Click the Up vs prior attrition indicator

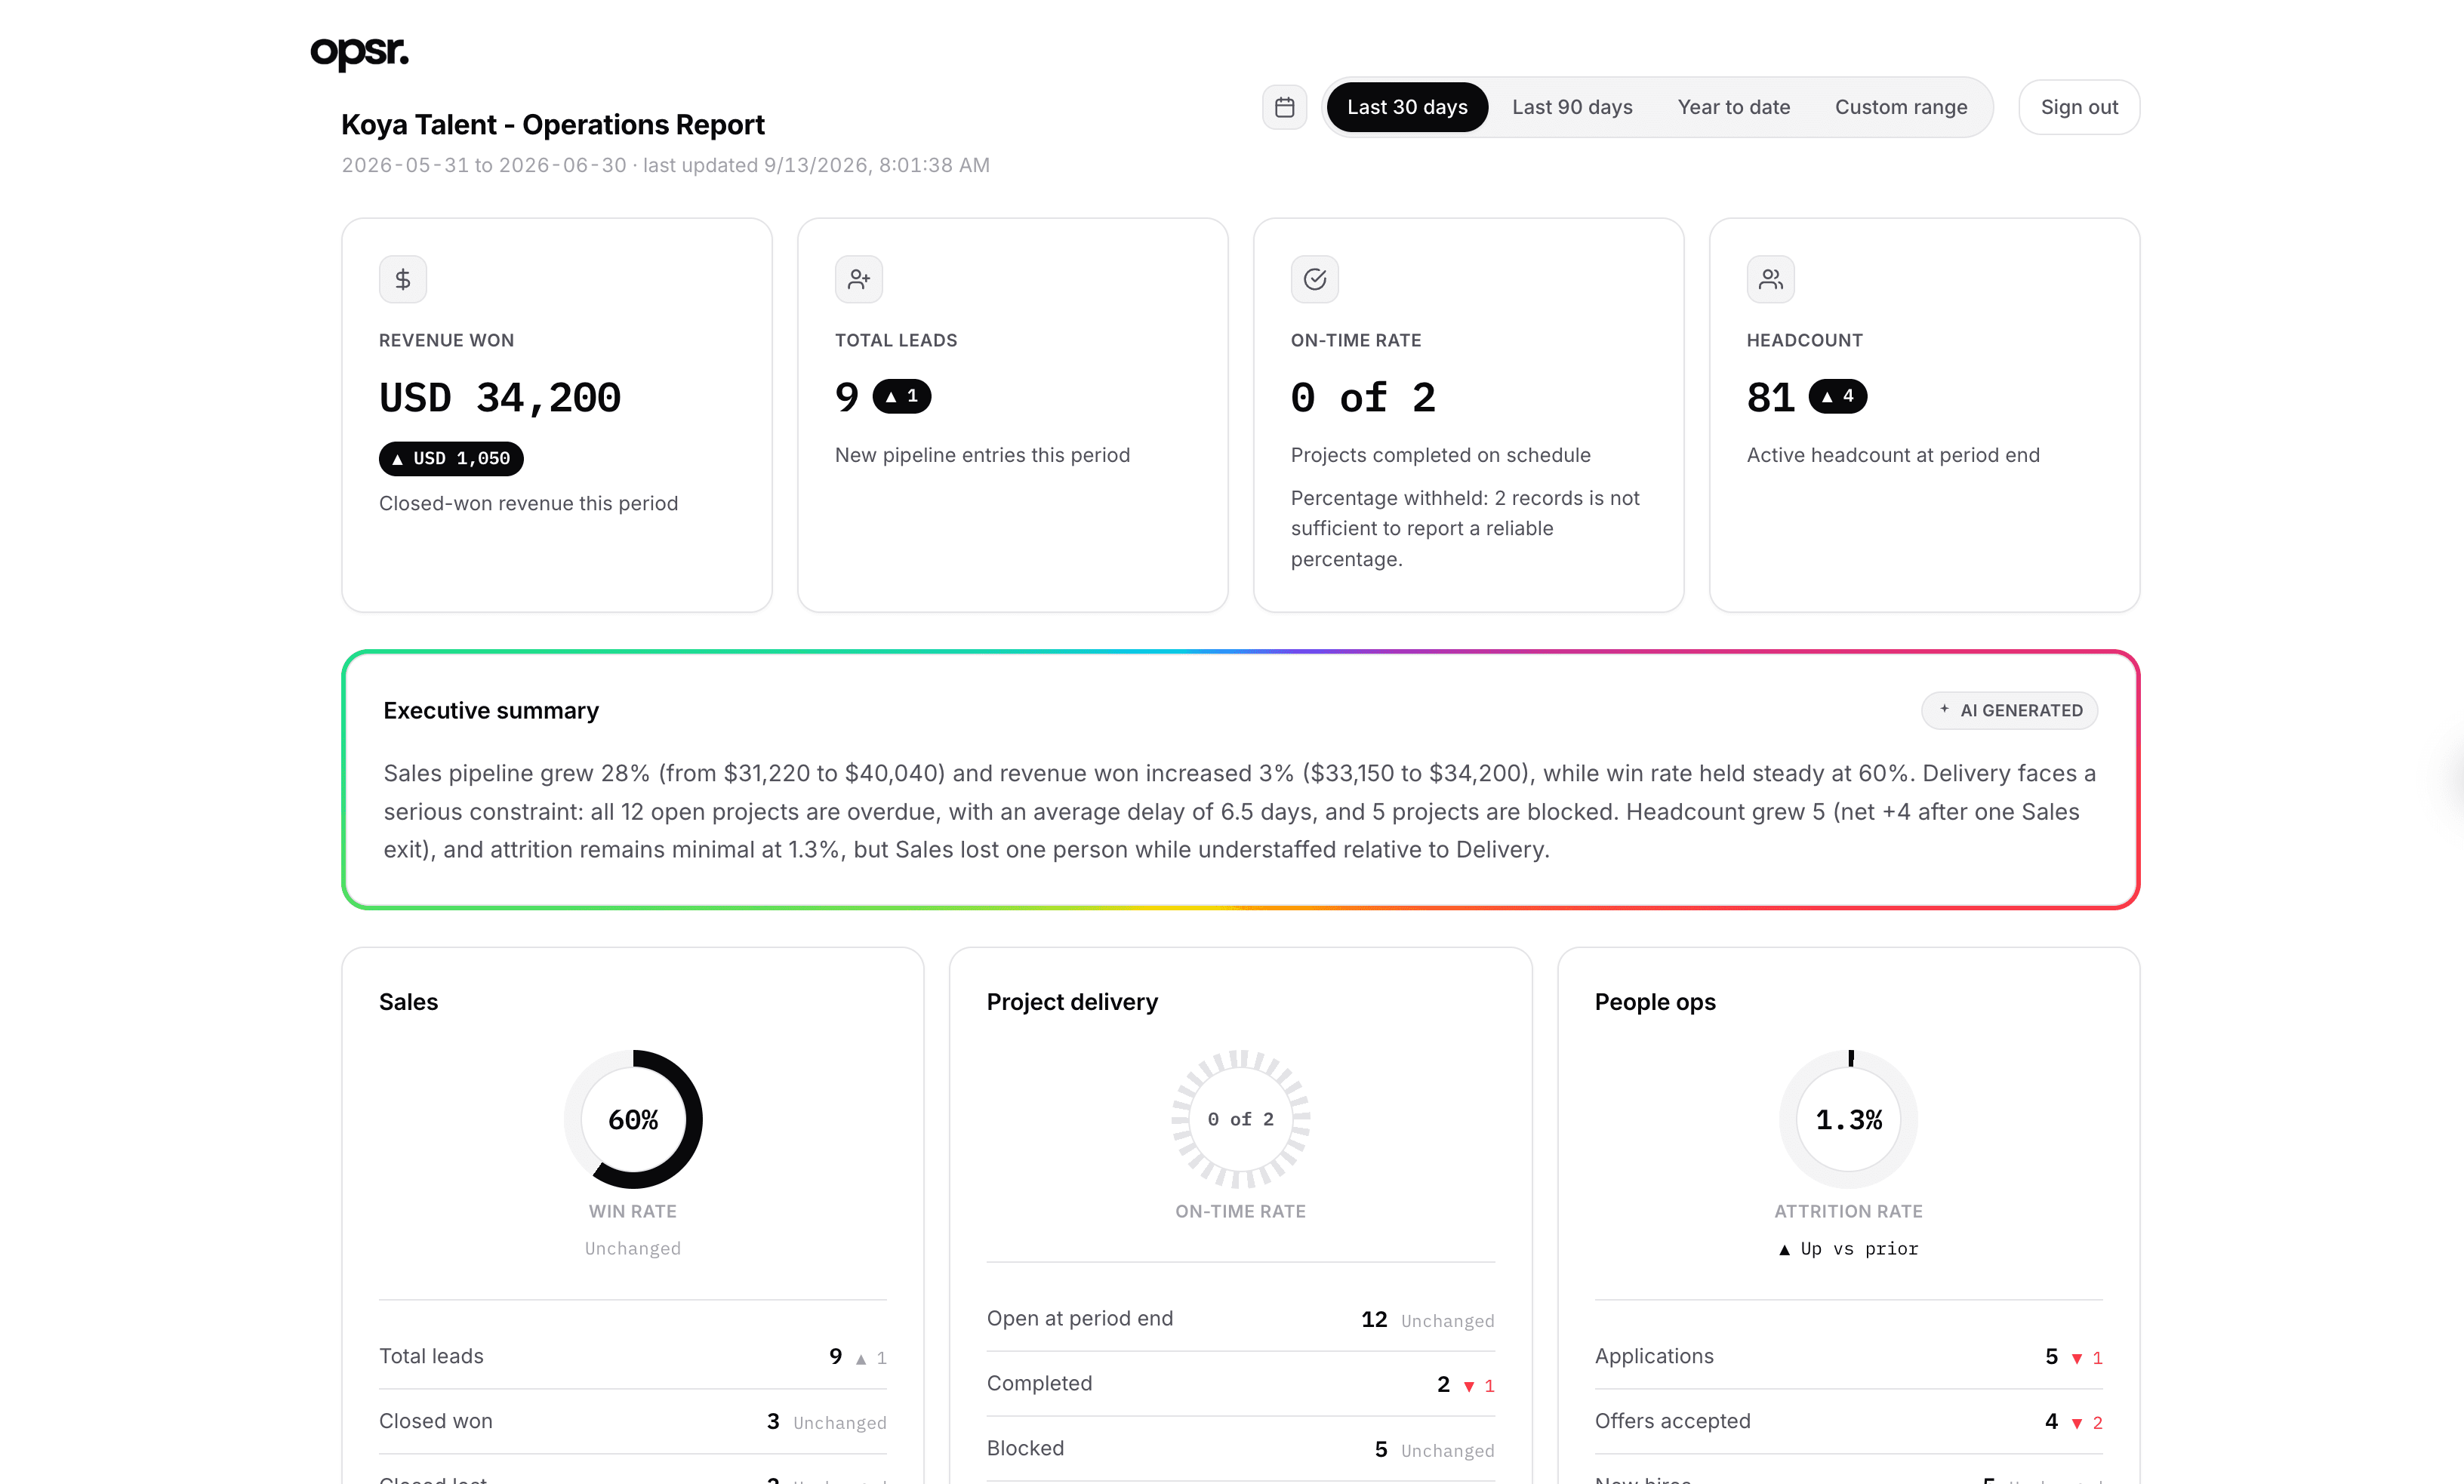pyautogui.click(x=1848, y=1249)
